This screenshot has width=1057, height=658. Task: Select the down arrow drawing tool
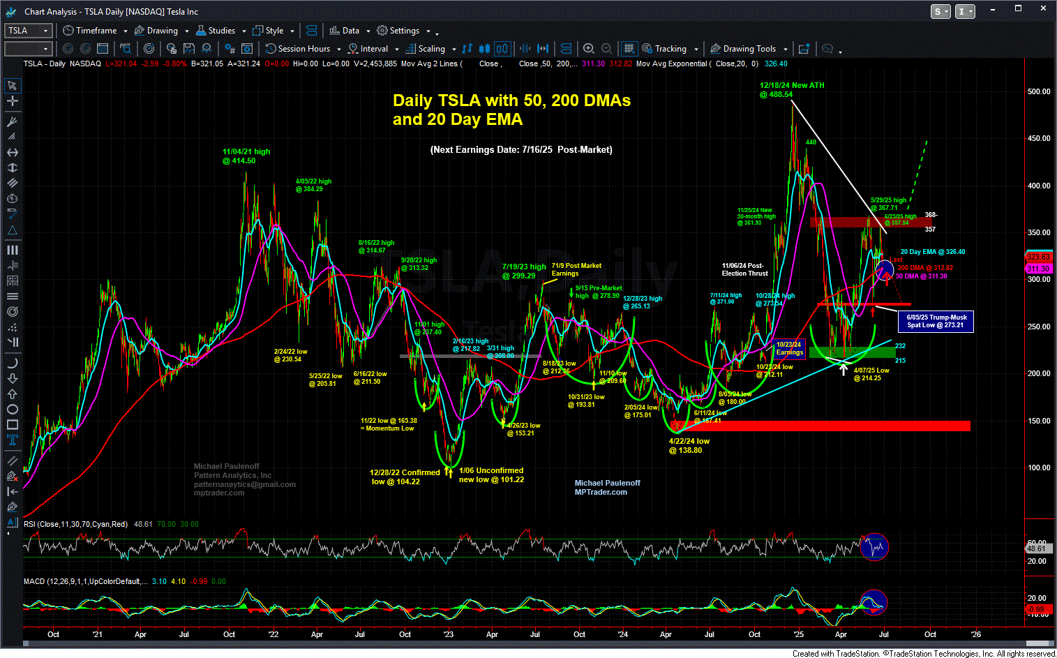pyautogui.click(x=13, y=378)
